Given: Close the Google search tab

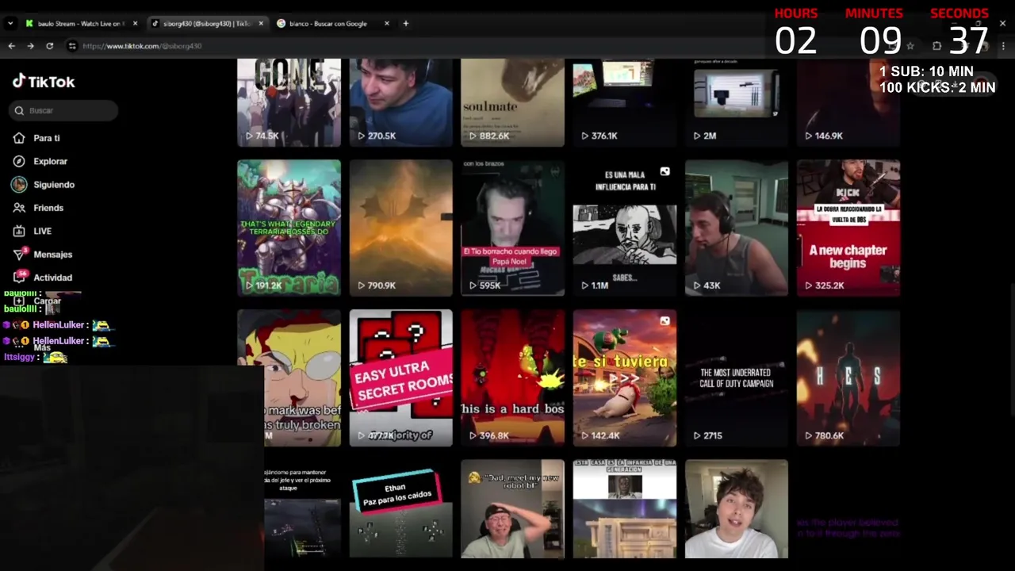Looking at the screenshot, I should 387,24.
